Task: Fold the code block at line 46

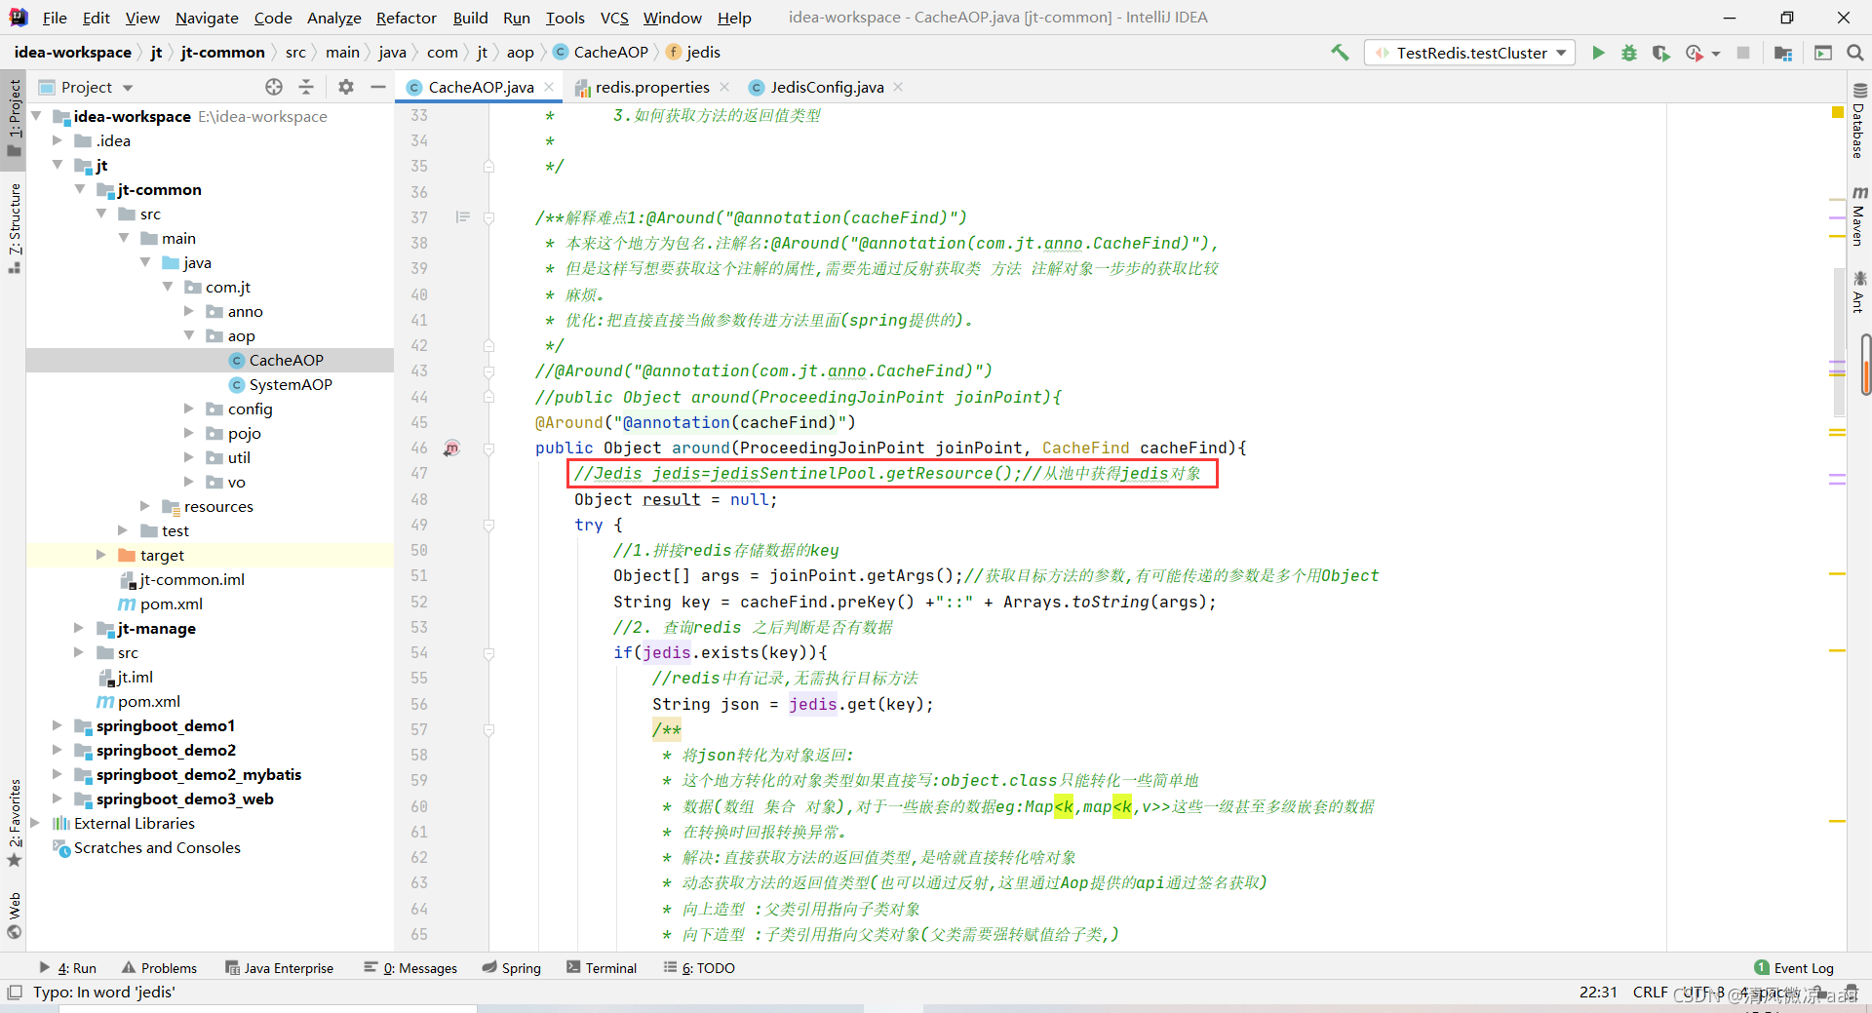Action: (488, 448)
